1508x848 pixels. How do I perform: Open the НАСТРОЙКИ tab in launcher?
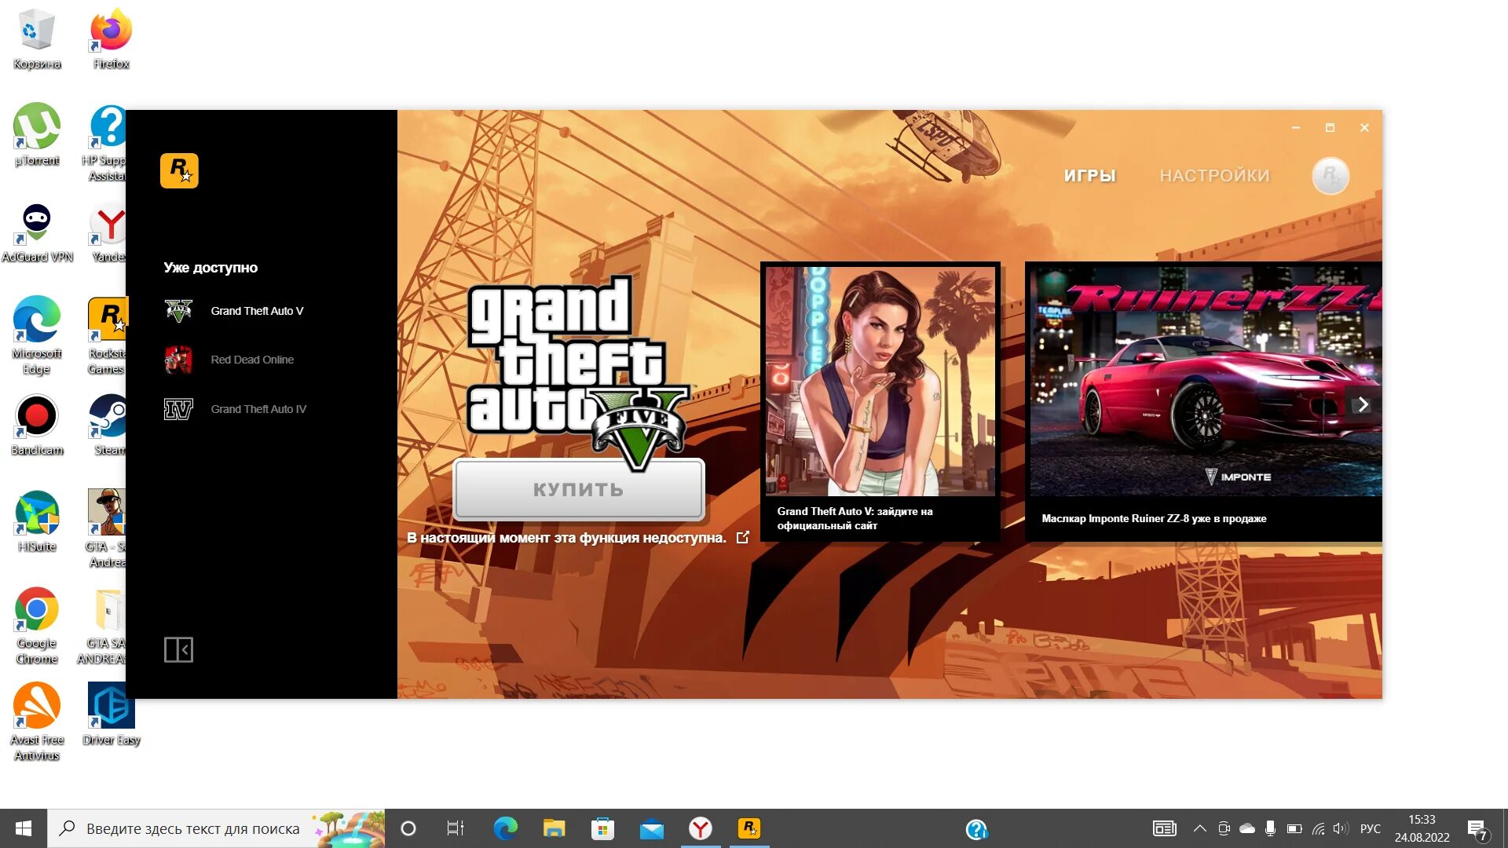[x=1213, y=175]
